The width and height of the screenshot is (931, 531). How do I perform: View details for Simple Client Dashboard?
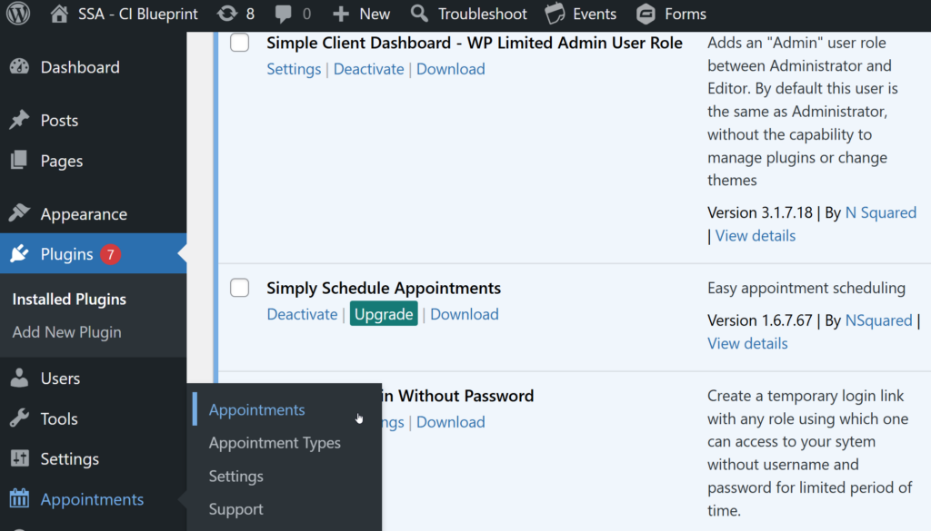(x=755, y=236)
